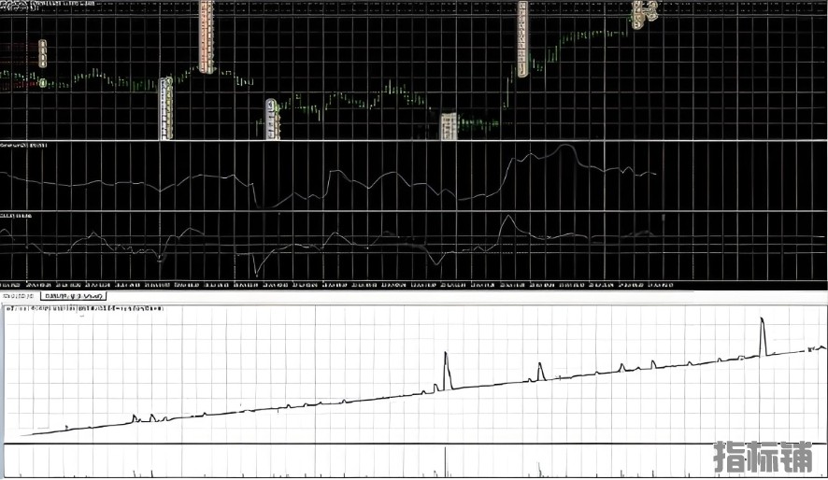Switch to the first tab above the equity graph
The width and height of the screenshot is (828, 480).
pos(19,296)
